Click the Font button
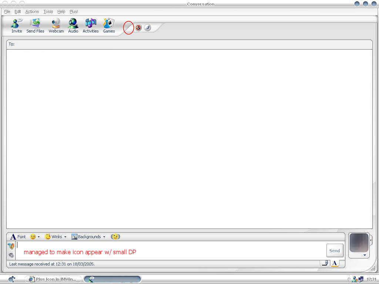The height and width of the screenshot is (284, 379). point(18,237)
